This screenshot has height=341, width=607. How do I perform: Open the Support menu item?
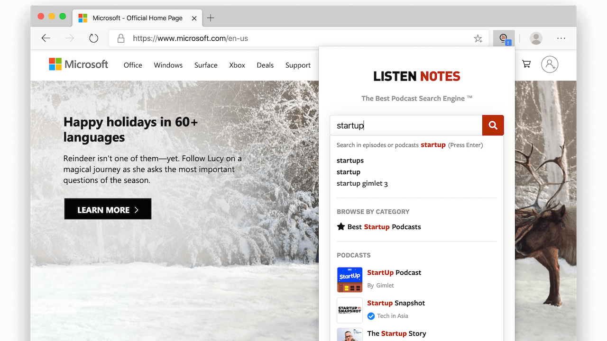click(x=298, y=65)
